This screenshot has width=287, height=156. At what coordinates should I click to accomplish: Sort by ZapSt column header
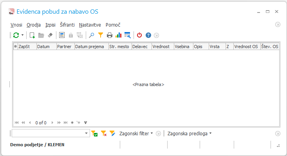27,47
